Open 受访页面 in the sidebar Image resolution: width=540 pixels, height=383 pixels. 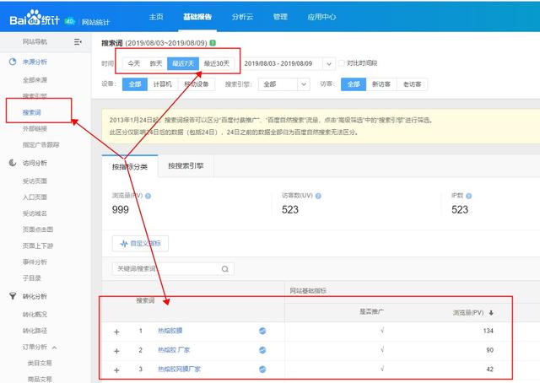[x=35, y=181]
